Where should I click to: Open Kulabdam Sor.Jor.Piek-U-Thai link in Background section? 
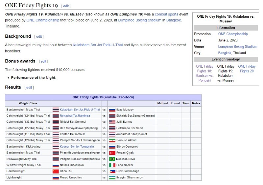pyautogui.click(x=98, y=45)
